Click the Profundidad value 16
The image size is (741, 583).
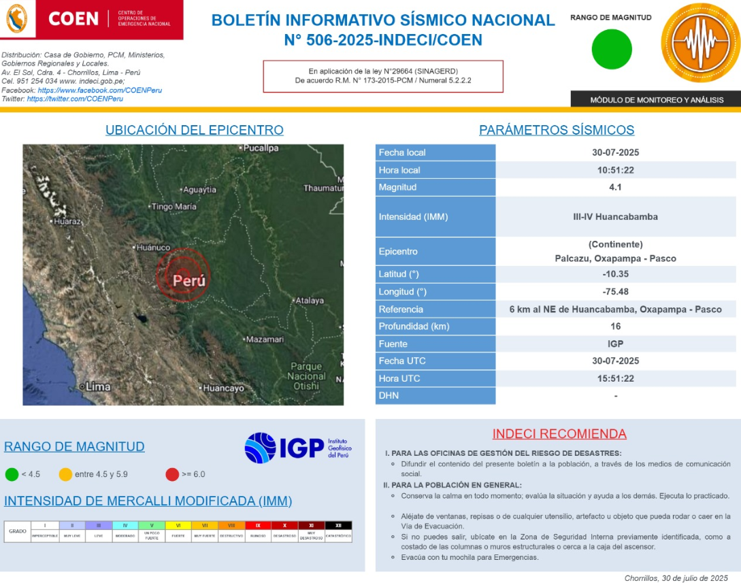(615, 327)
